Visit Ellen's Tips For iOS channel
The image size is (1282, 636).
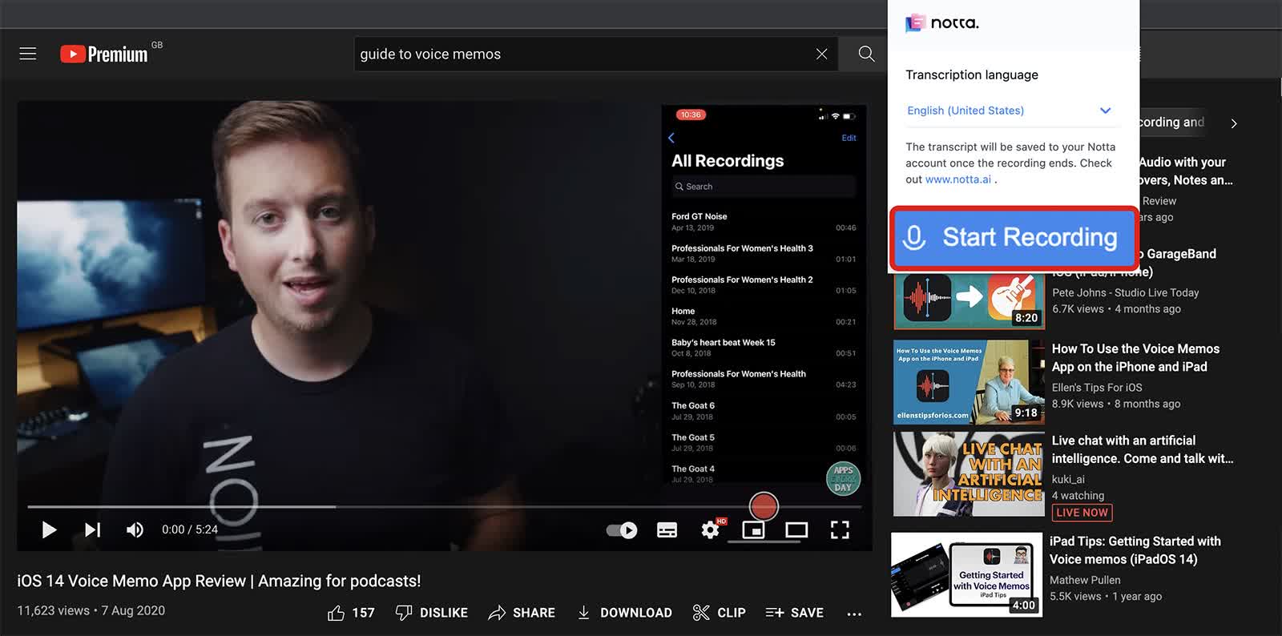click(1097, 388)
